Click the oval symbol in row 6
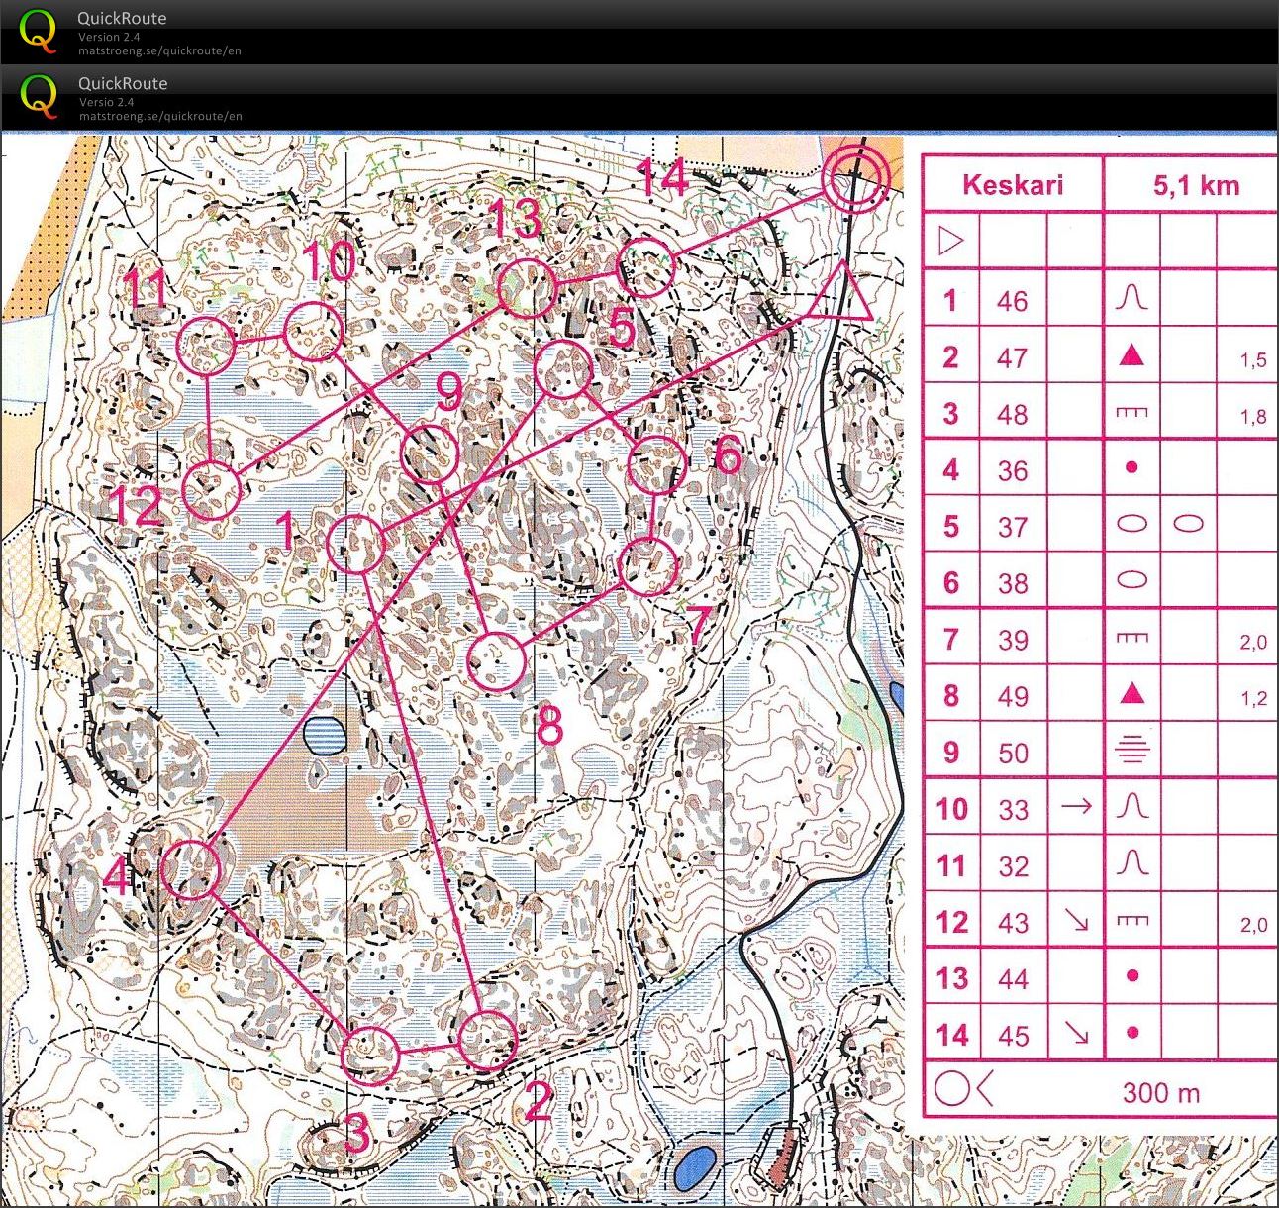The width and height of the screenshot is (1279, 1208). coord(1131,580)
